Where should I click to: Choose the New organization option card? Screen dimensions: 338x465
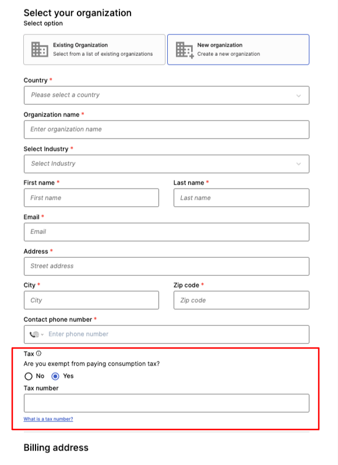coord(238,49)
